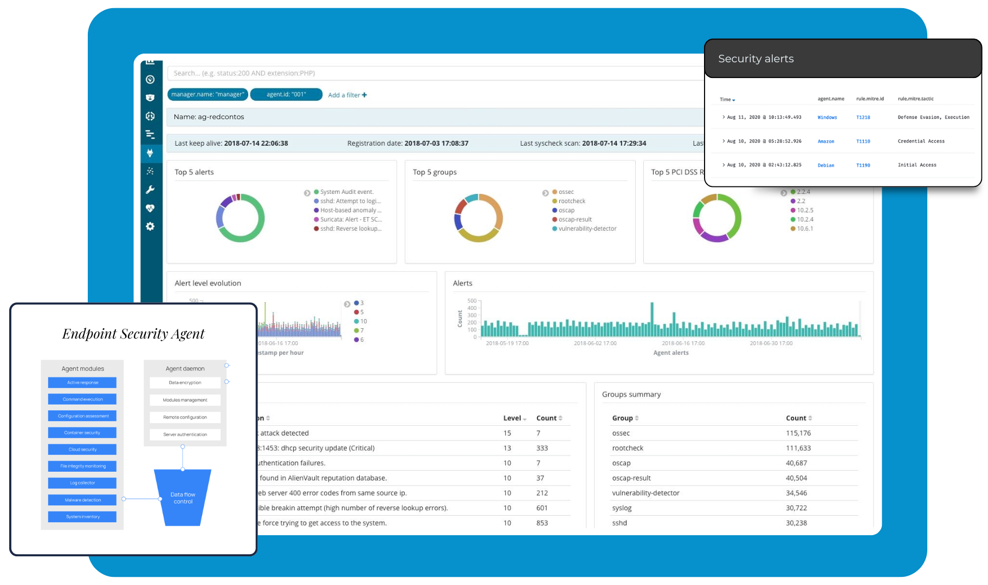The height and width of the screenshot is (585, 988).
Task: Click the dhcp security update (Critical) row
Action: click(x=414, y=448)
